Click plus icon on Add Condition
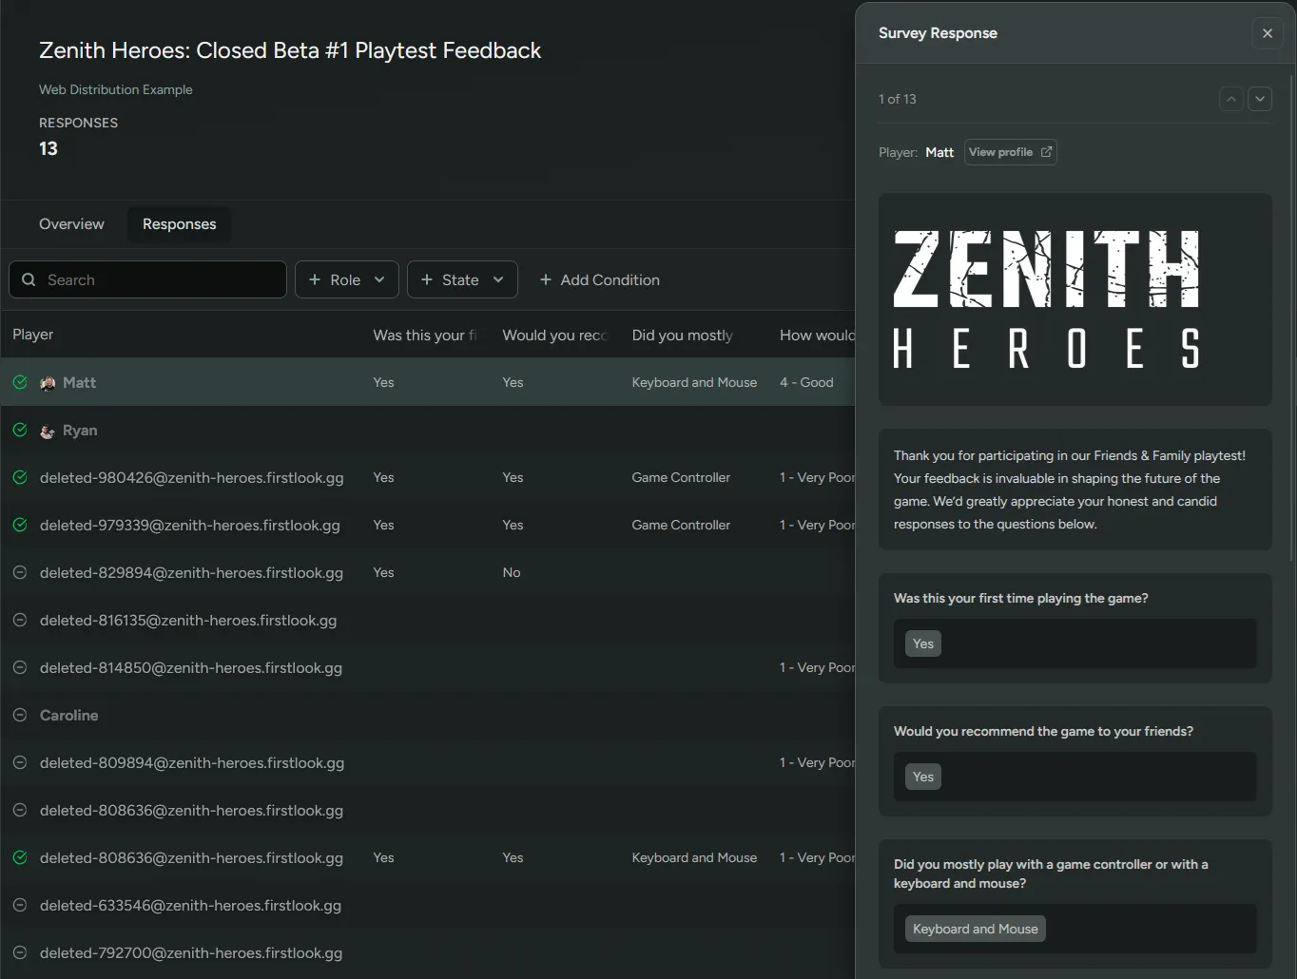The width and height of the screenshot is (1297, 979). [546, 279]
